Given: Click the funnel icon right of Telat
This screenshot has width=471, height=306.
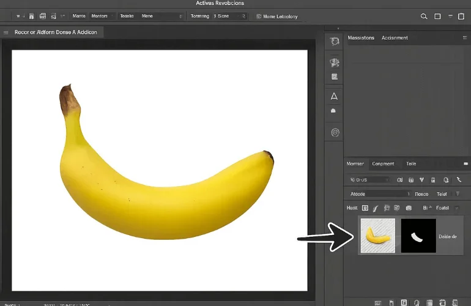Looking at the screenshot, I should [x=458, y=194].
